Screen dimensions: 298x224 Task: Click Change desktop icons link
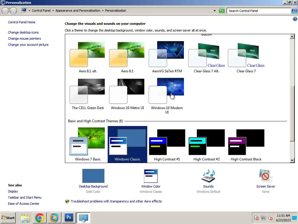tap(23, 32)
